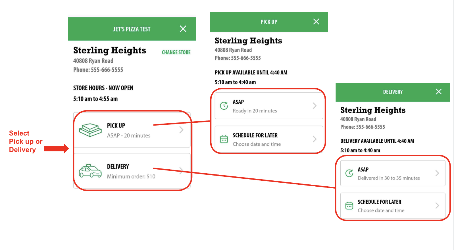Image resolution: width=454 pixels, height=250 pixels.
Task: Close the Jet's Pizza Test panel
Action: click(183, 29)
